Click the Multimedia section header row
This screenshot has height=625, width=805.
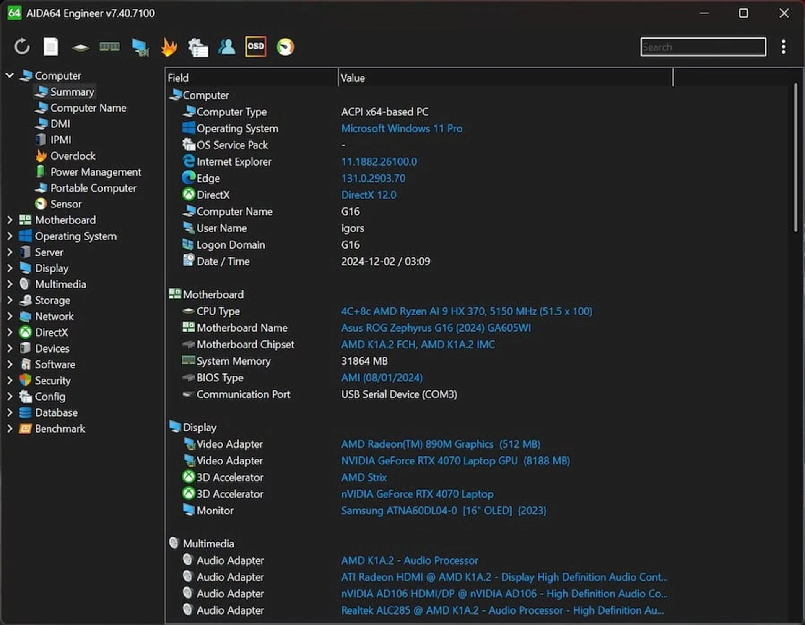(419, 543)
